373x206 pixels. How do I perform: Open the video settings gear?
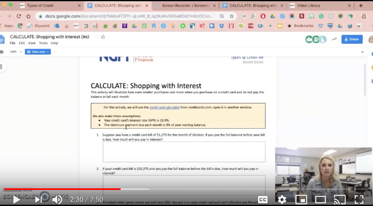pyautogui.click(x=282, y=199)
